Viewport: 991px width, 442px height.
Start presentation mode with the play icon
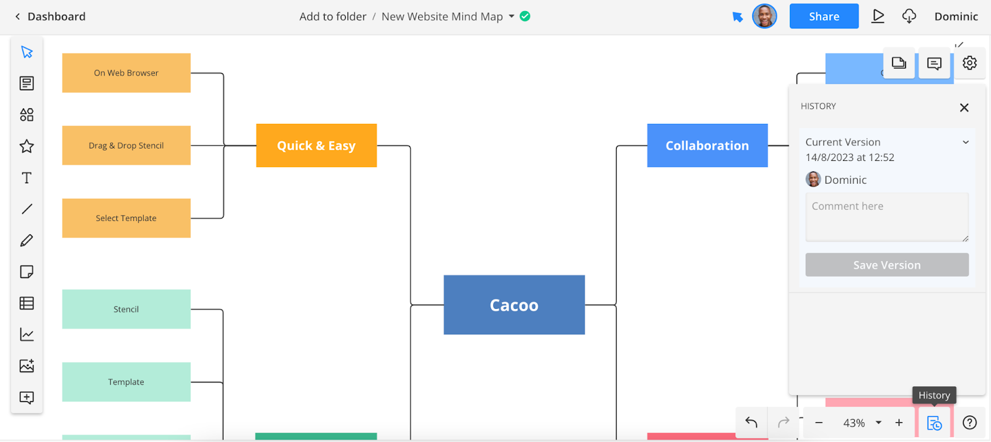pos(878,16)
